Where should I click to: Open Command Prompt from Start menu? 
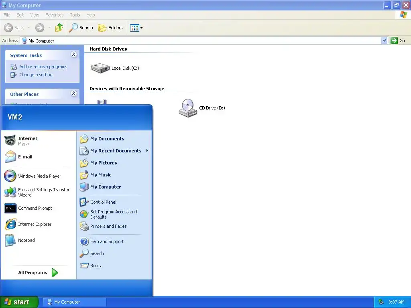click(x=39, y=208)
